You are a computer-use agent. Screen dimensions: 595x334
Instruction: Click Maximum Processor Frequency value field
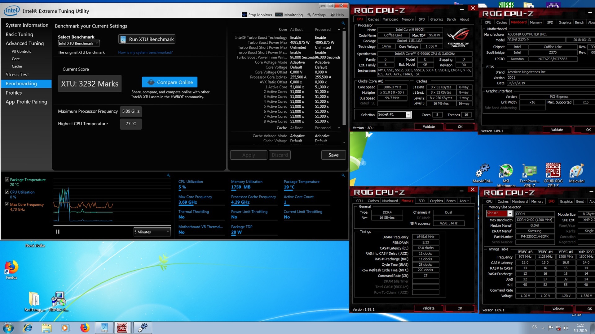tap(131, 111)
